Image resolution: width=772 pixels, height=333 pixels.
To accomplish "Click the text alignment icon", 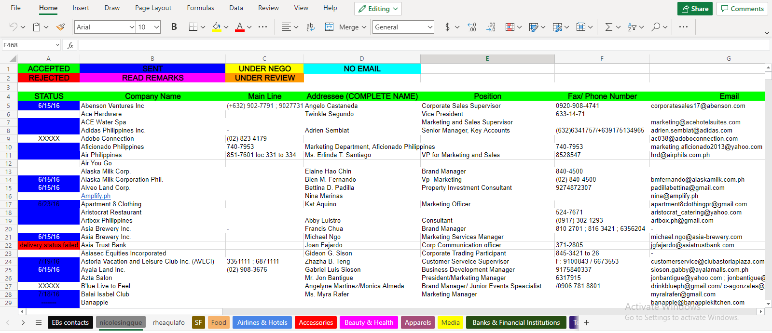I will (x=287, y=27).
